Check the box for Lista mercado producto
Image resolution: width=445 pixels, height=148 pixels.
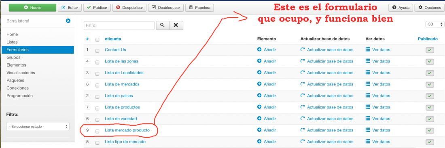click(97, 131)
